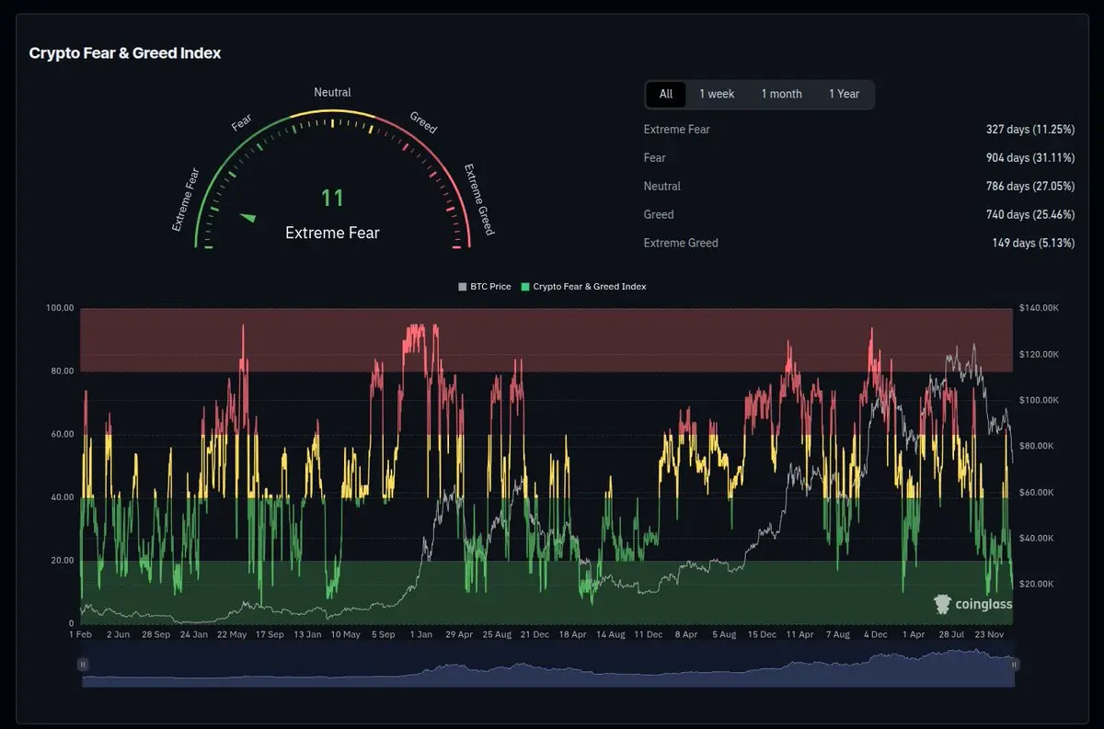1104x729 pixels.
Task: Click the coinglass logo watermark
Action: (972, 604)
